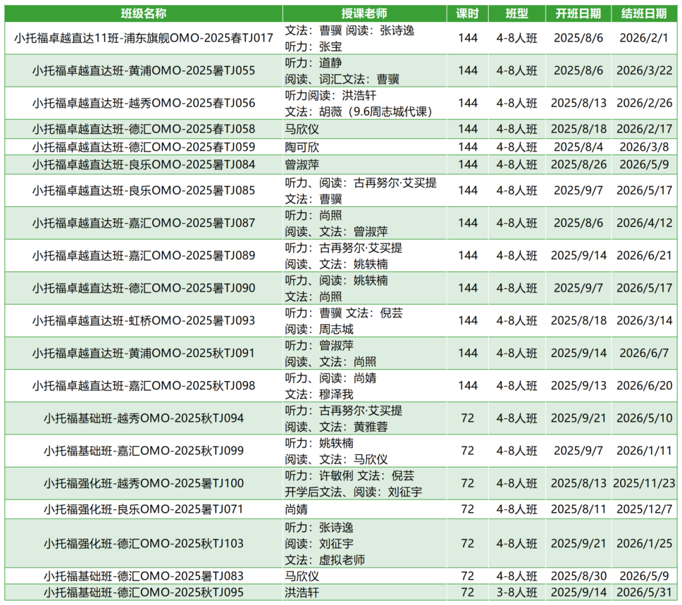Click the end date 2026/5/31
682x605 pixels.
(x=644, y=592)
